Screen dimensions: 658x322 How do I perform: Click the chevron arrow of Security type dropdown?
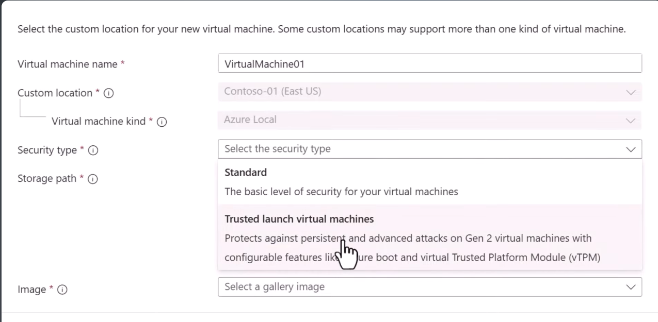point(630,149)
